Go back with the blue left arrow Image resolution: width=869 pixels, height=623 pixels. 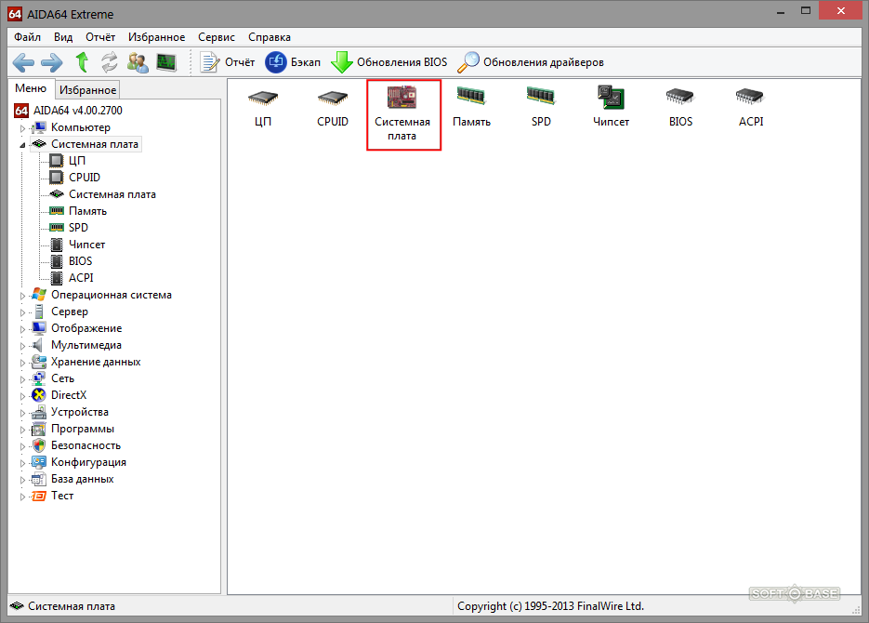23,62
